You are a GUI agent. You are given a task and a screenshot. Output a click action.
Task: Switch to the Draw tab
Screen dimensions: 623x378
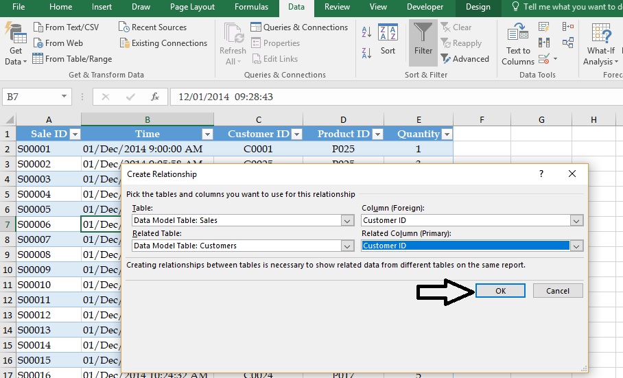(141, 7)
